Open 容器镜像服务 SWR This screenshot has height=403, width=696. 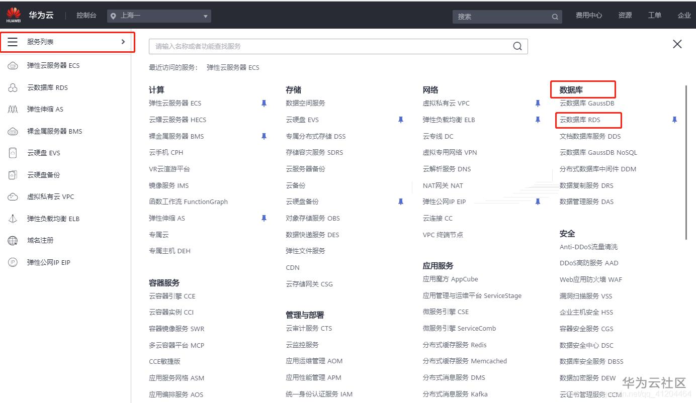point(177,329)
